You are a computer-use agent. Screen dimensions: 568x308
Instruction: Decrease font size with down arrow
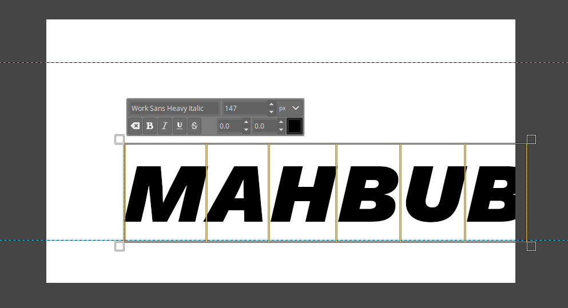pos(271,112)
